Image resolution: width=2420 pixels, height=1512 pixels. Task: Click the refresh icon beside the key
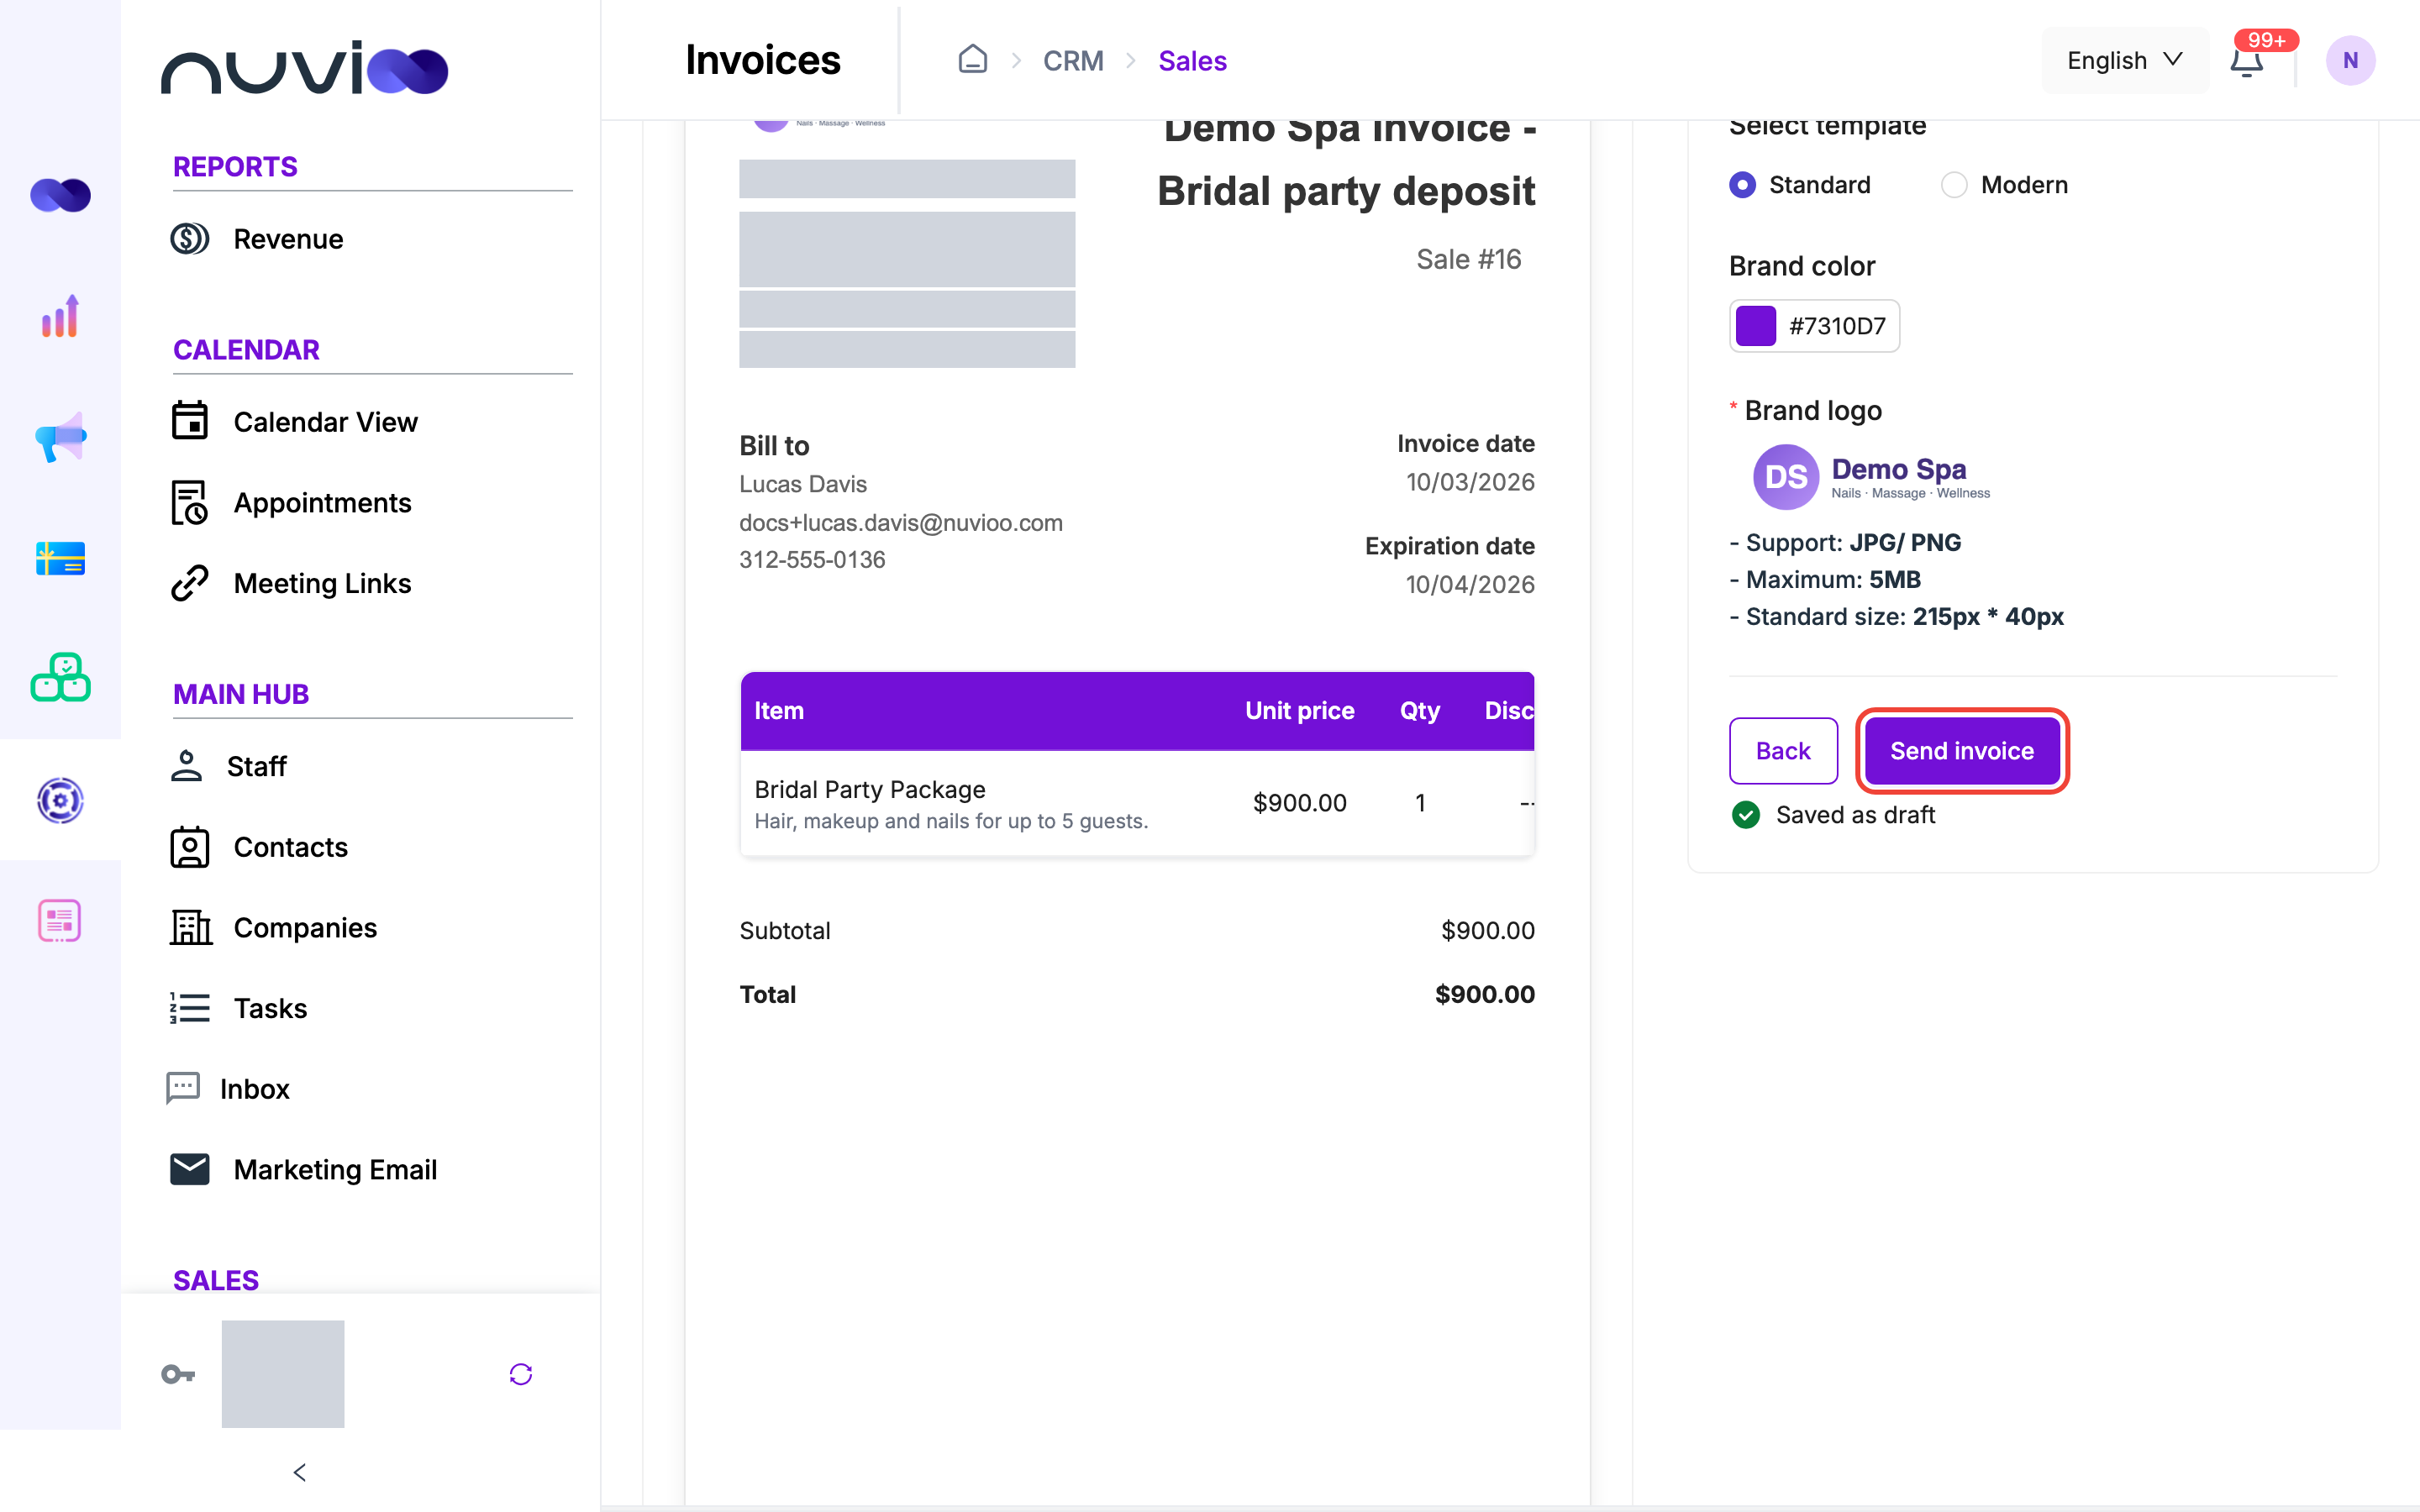tap(521, 1374)
